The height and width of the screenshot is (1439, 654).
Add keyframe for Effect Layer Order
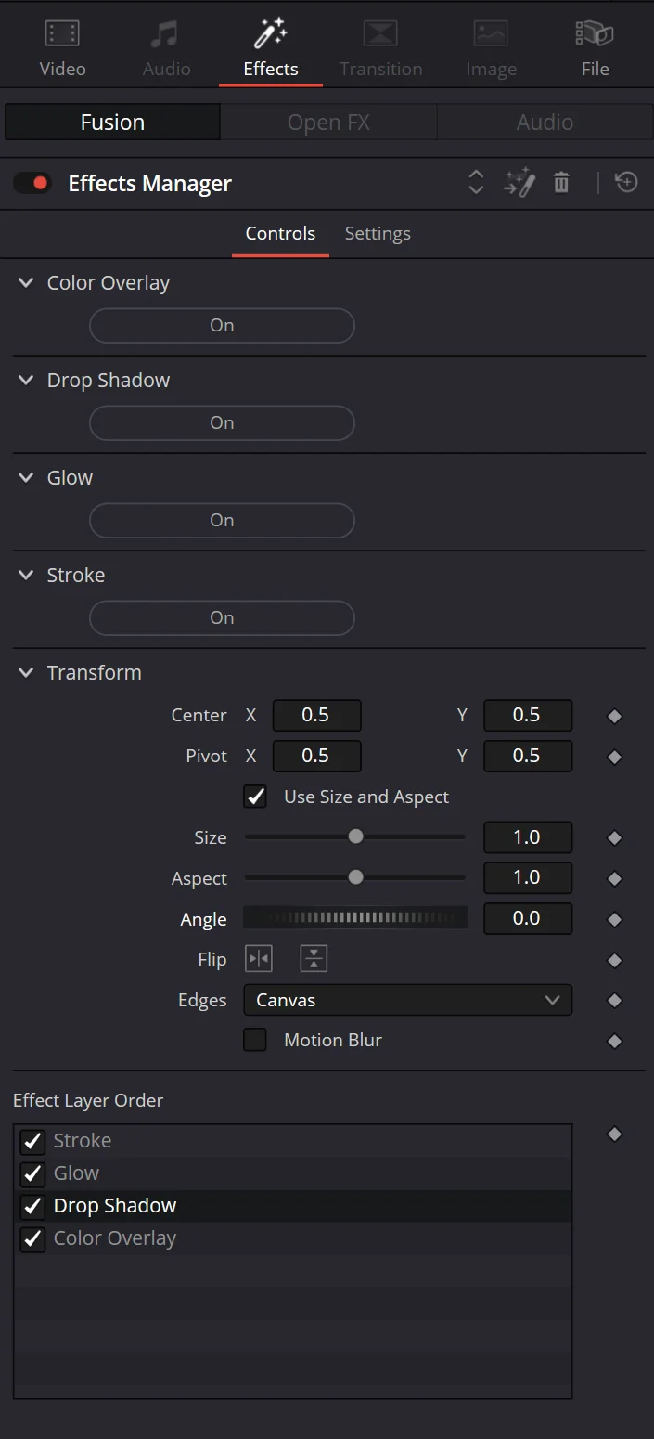614,1134
